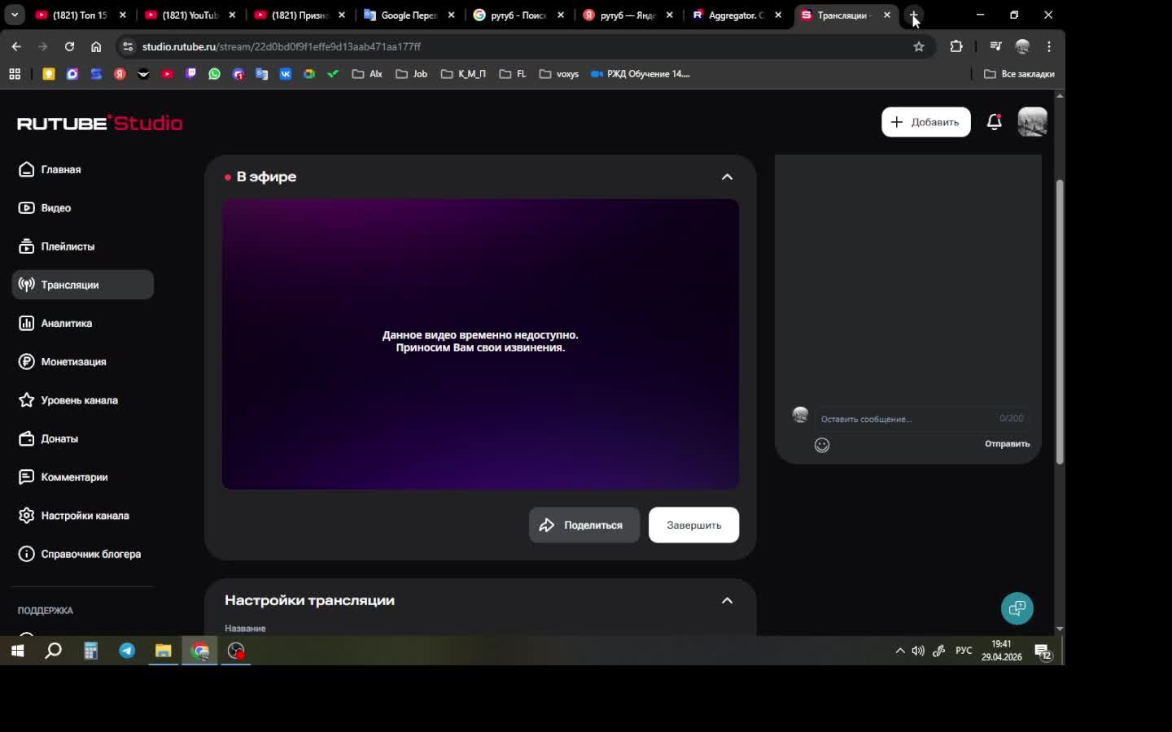Open a new browser tab
This screenshot has height=732, width=1172.
point(913,15)
